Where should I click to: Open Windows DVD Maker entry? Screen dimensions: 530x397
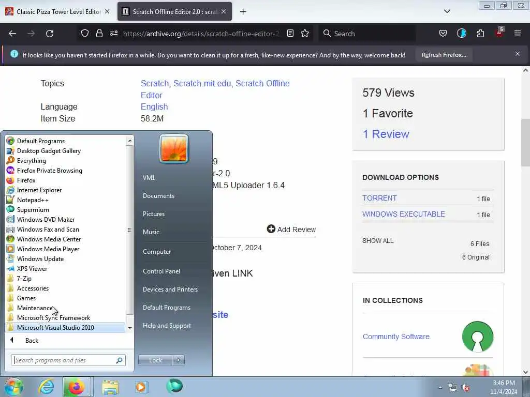pyautogui.click(x=66, y=219)
